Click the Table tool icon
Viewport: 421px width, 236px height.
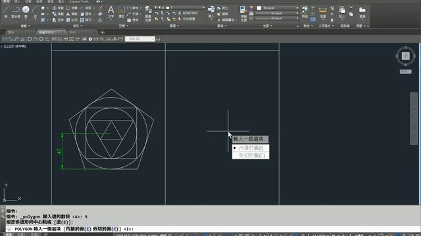click(x=129, y=20)
